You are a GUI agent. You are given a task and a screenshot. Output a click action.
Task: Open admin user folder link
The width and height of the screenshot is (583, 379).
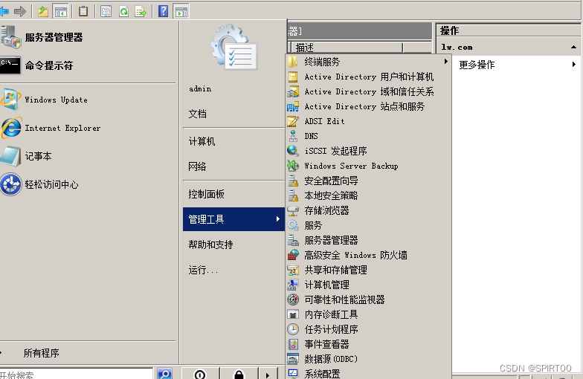200,89
